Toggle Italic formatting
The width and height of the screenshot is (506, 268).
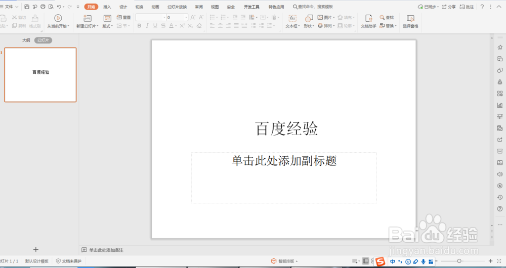[147, 26]
